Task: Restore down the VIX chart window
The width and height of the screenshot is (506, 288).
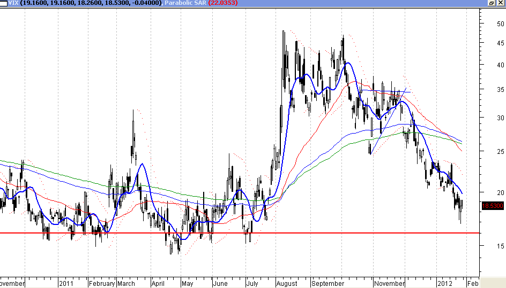Action: (492, 3)
